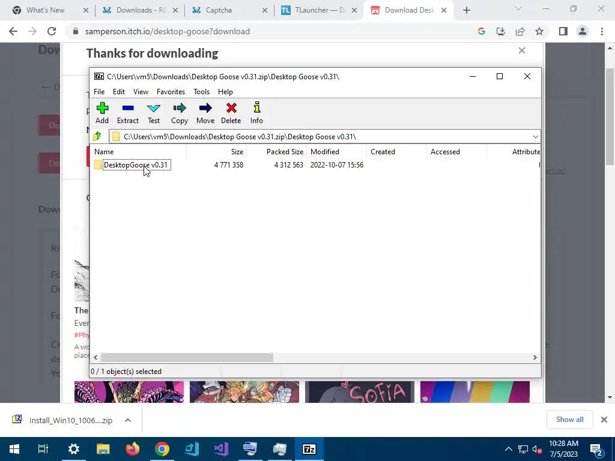Launch Firefox from the taskbar

tap(133, 449)
